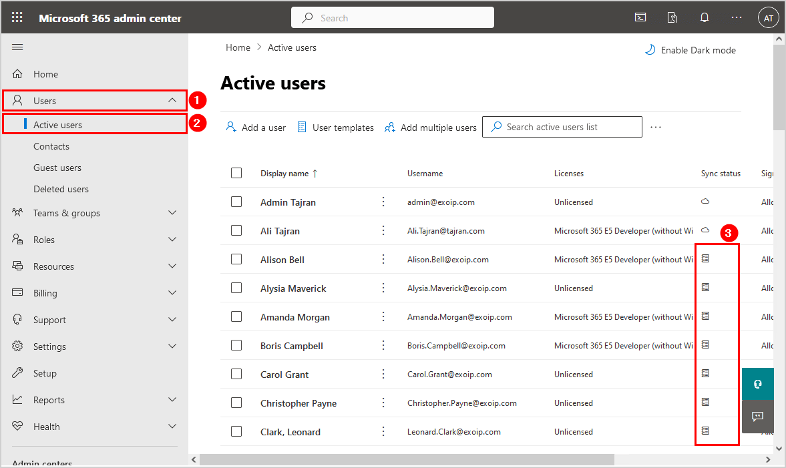The height and width of the screenshot is (468, 786).
Task: Click the Add a user button
Action: pyautogui.click(x=256, y=128)
